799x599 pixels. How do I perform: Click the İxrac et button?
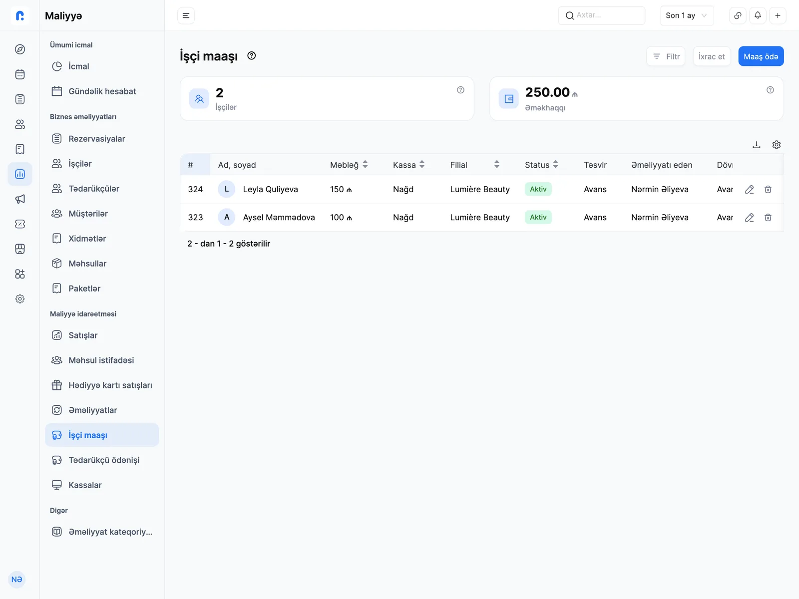pyautogui.click(x=712, y=56)
